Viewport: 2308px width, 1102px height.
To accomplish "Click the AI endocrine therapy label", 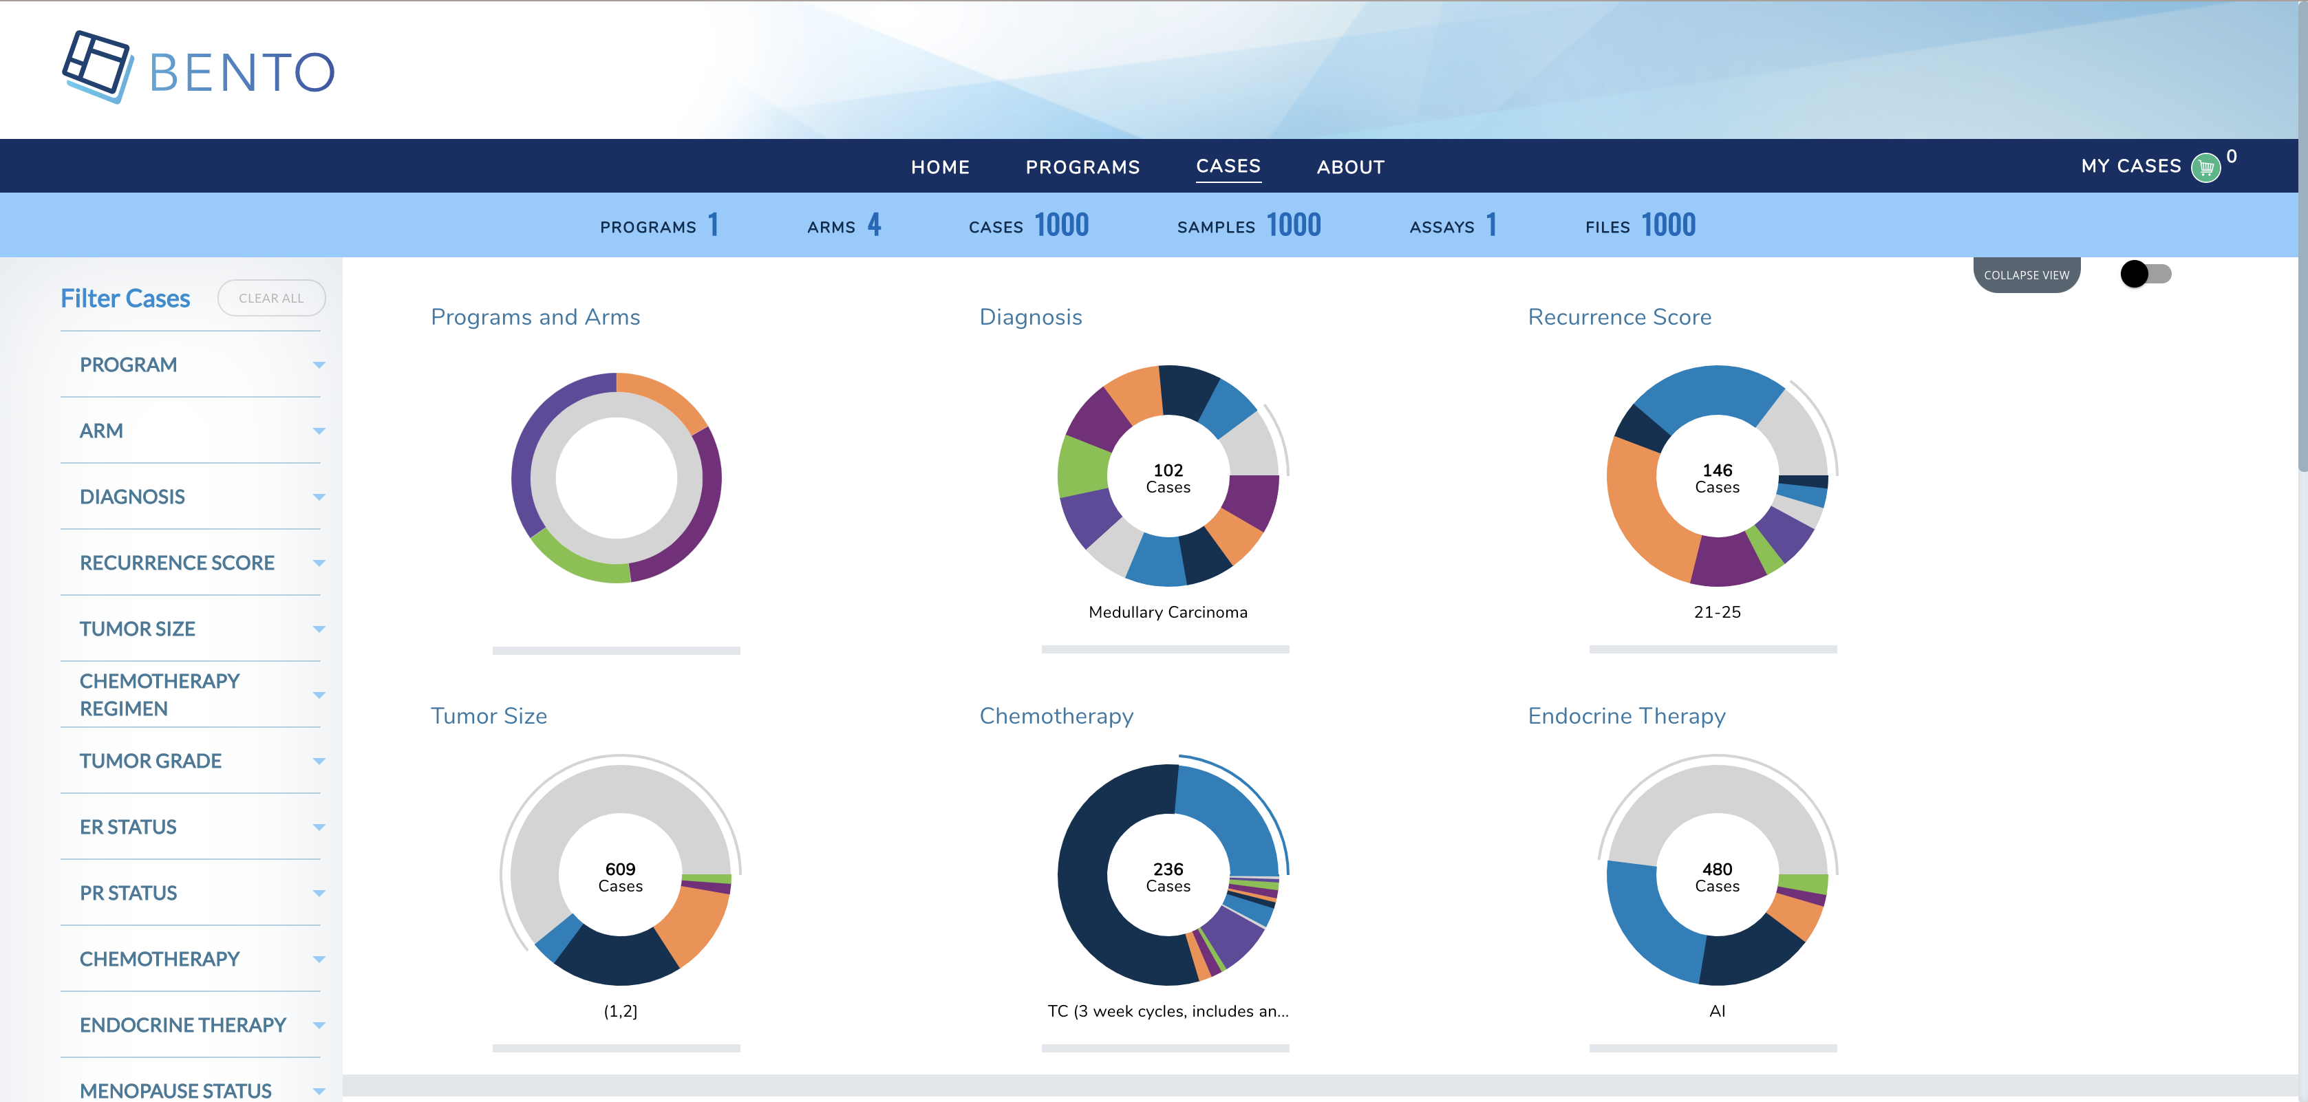I will pos(1717,1011).
